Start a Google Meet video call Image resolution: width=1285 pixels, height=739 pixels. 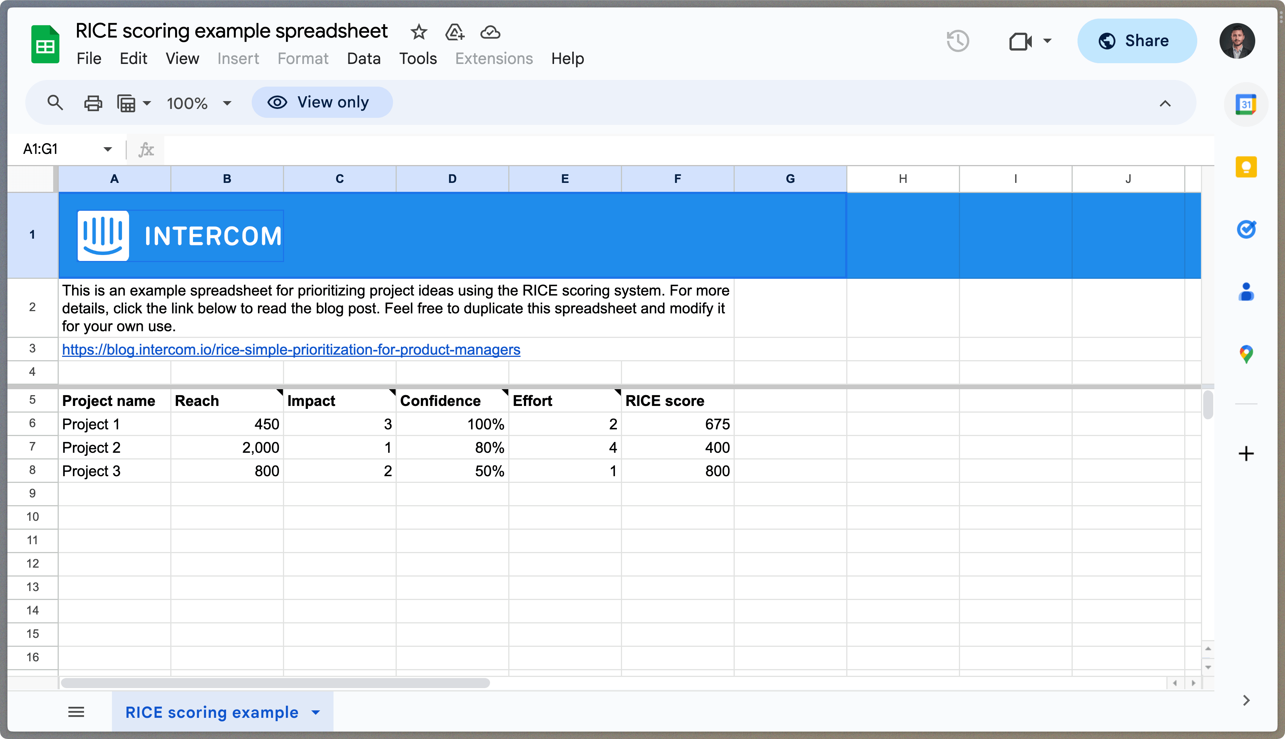point(1022,42)
